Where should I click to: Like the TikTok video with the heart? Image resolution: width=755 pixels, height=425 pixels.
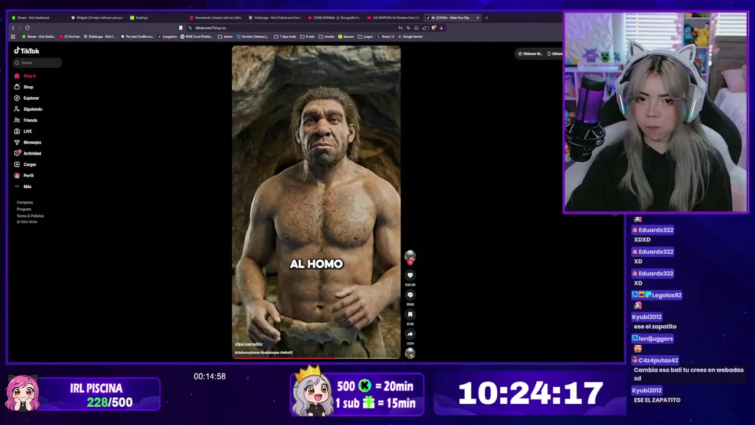point(410,275)
